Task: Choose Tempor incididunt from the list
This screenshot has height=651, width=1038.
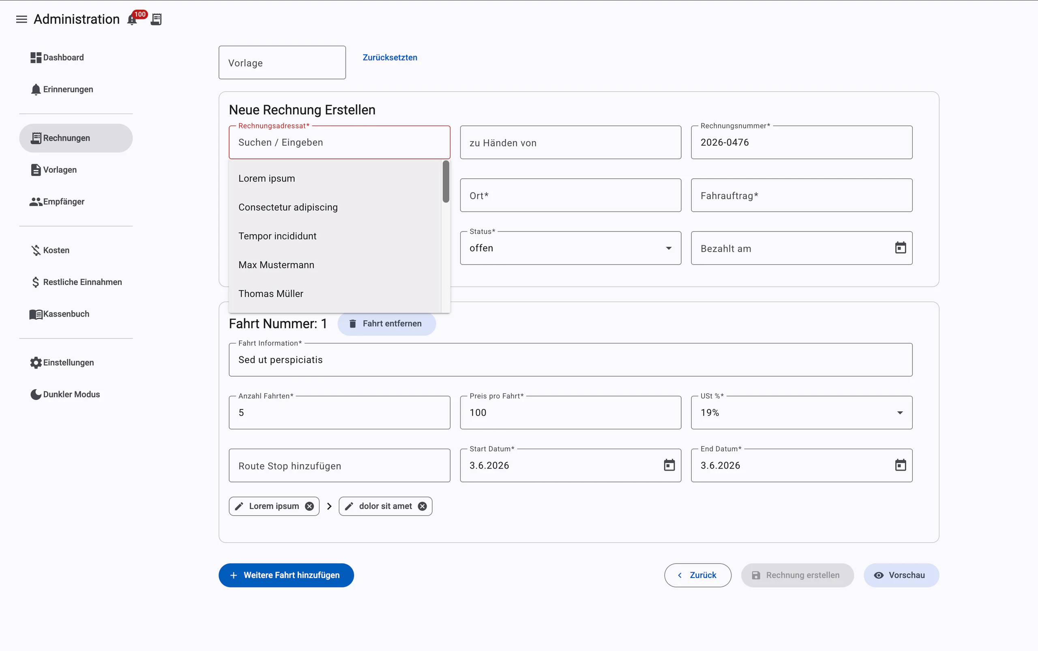Action: click(x=335, y=236)
